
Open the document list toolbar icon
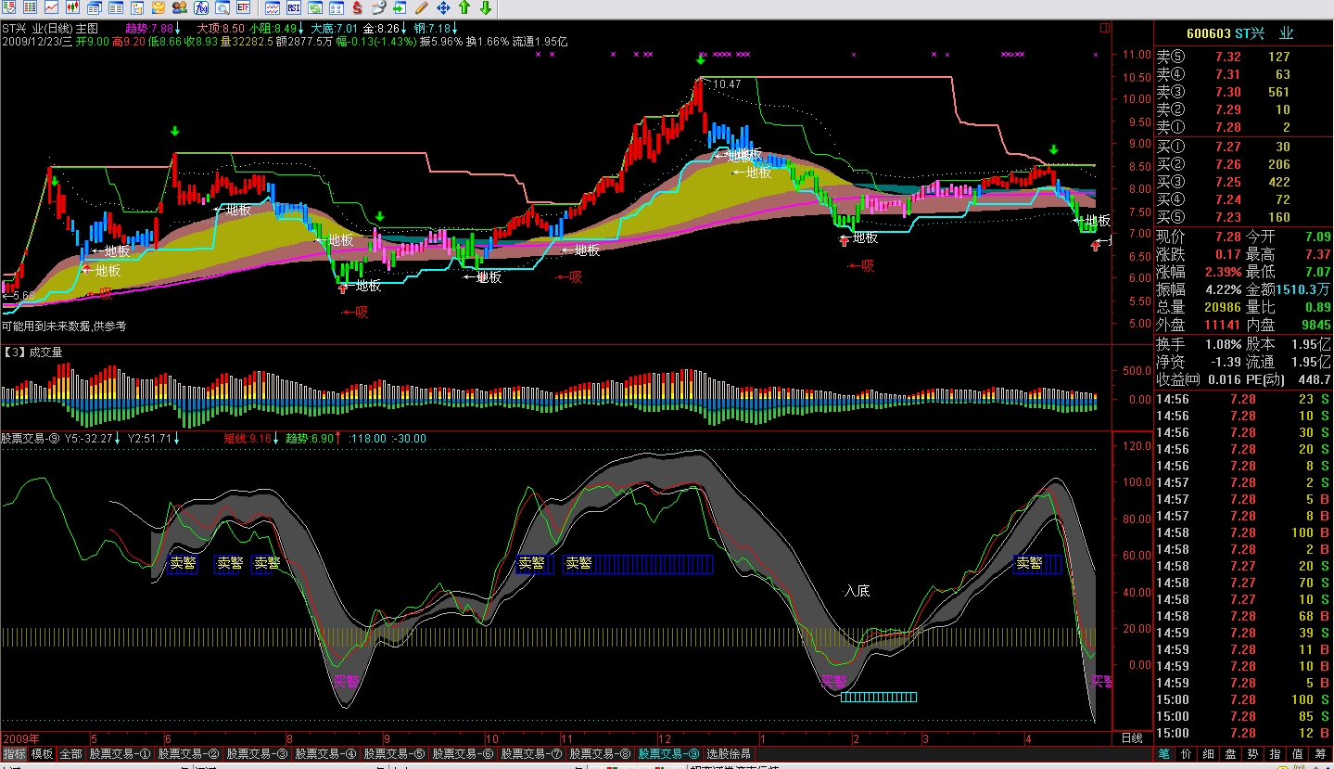[115, 7]
